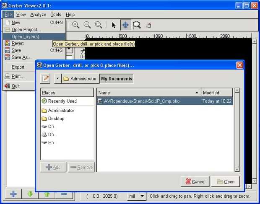This screenshot has height=204, width=260.
Task: Click the Add bookmark button
Action: click(53, 167)
